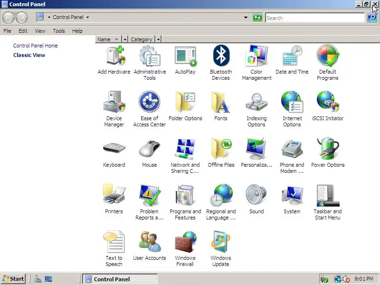Screen dimensions: 380x285
Task: Open address bar root dropdown arrow
Action: click(49, 17)
